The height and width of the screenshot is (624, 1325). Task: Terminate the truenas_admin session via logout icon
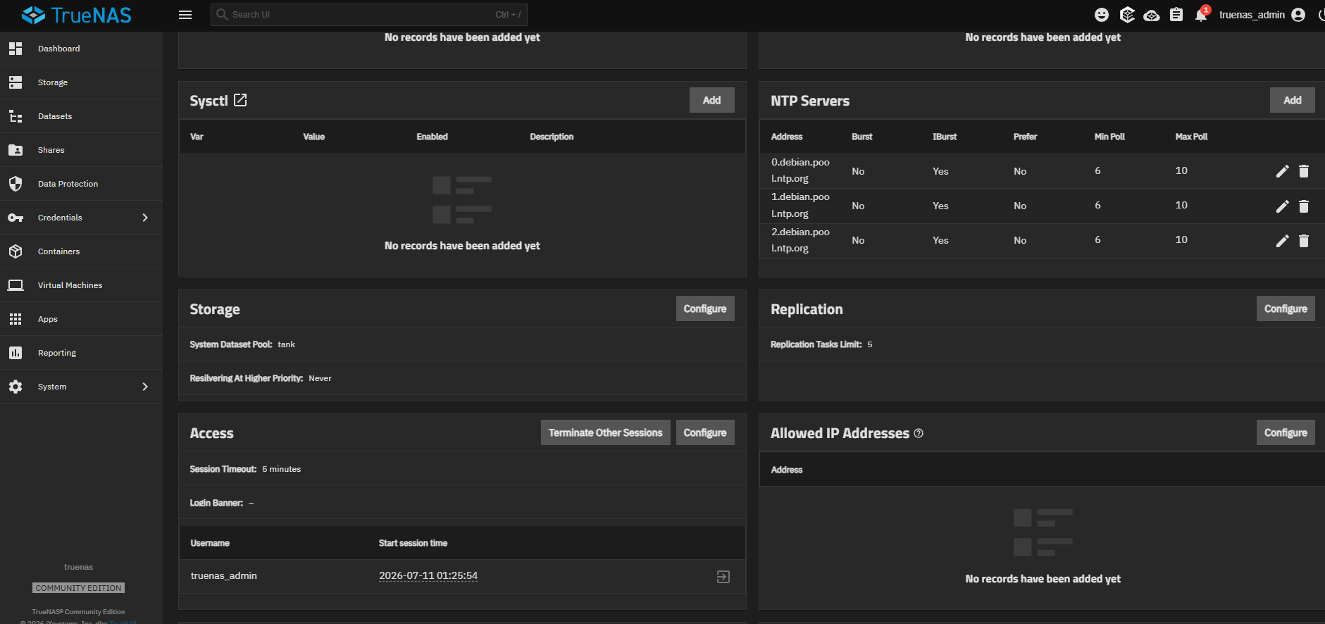723,577
